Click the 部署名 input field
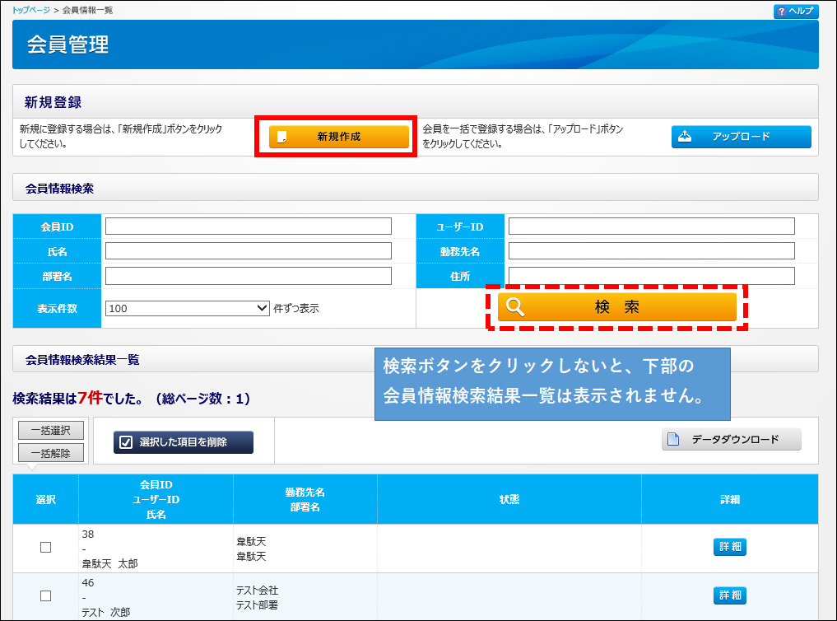Image resolution: width=837 pixels, height=621 pixels. pos(248,276)
